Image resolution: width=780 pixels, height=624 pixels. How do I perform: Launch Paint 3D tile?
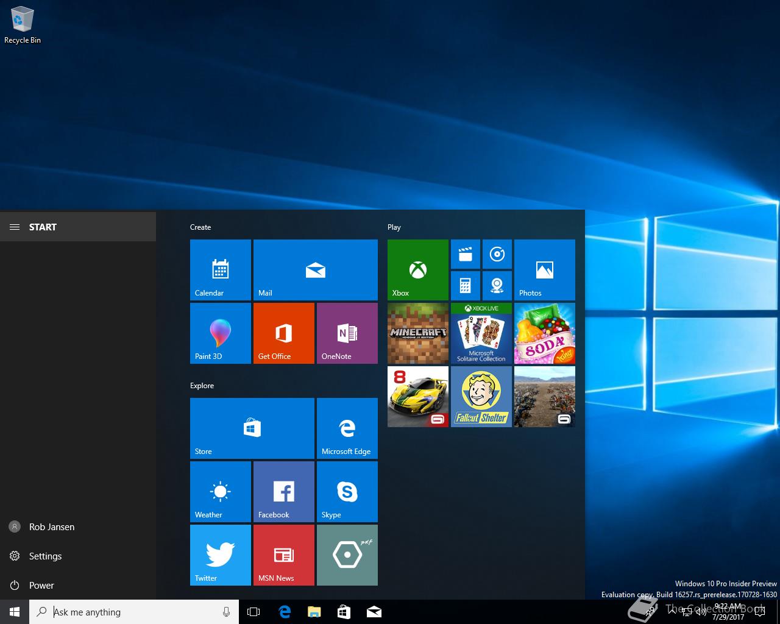pos(221,333)
